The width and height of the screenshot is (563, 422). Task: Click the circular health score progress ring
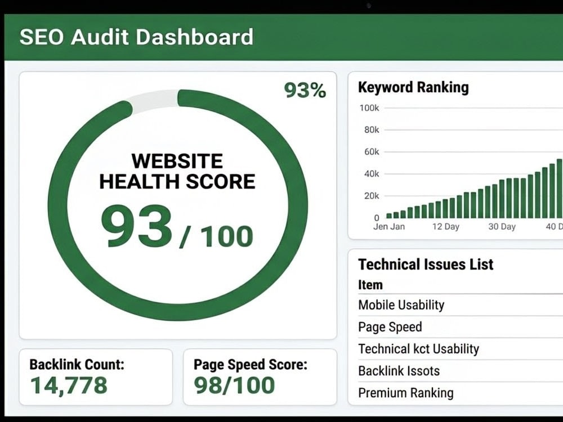178,205
